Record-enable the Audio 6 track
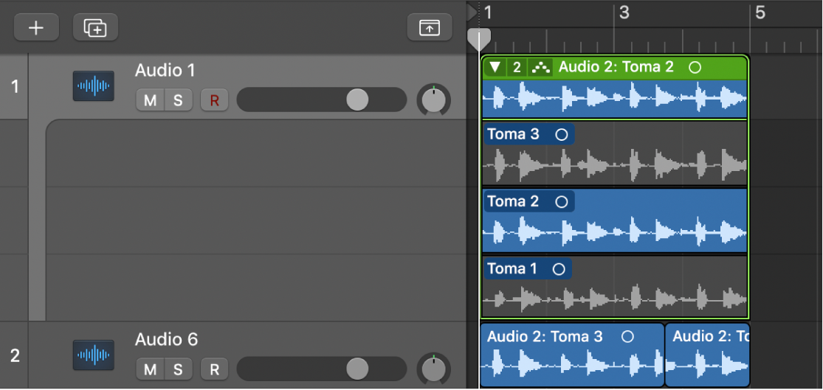This screenshot has width=823, height=390. [214, 369]
